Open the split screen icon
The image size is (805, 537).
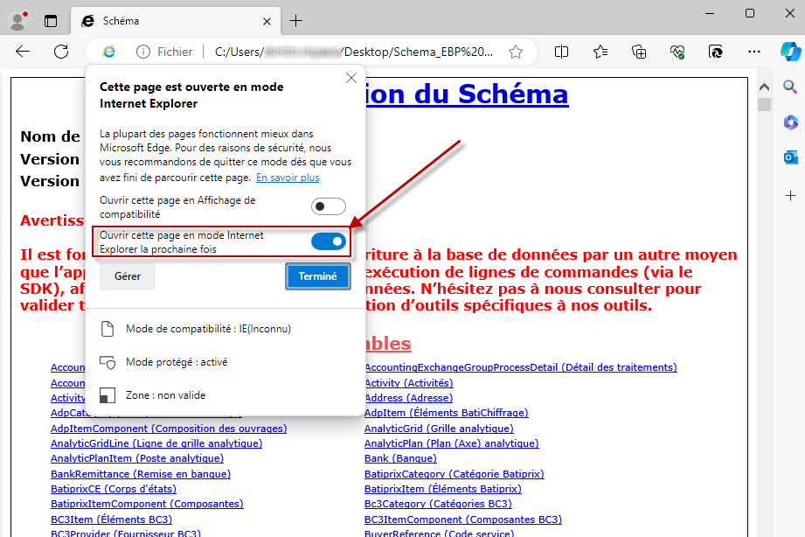tap(562, 52)
